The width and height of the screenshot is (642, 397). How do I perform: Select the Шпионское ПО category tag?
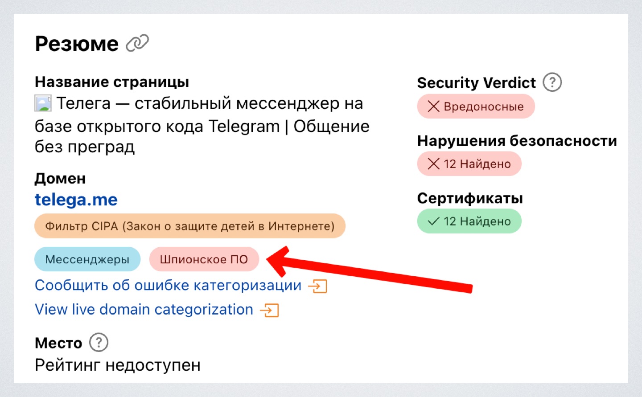[204, 259]
